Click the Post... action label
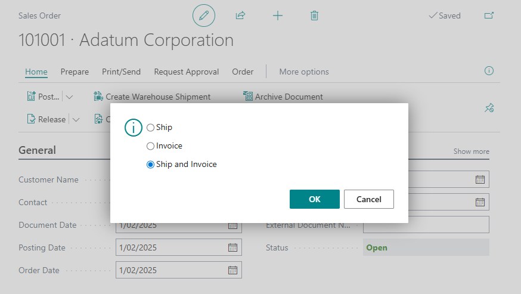Image resolution: width=521 pixels, height=294 pixels. pyautogui.click(x=49, y=97)
